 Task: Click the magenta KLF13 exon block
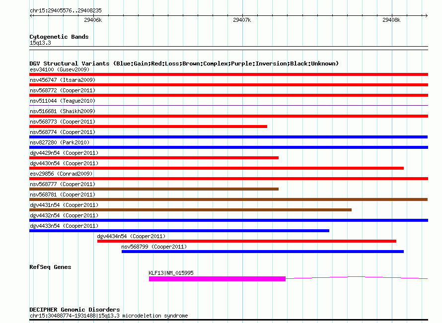217,279
